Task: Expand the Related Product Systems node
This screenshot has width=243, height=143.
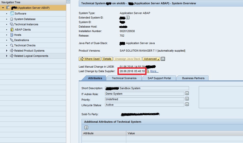Action: [x=7, y=51]
